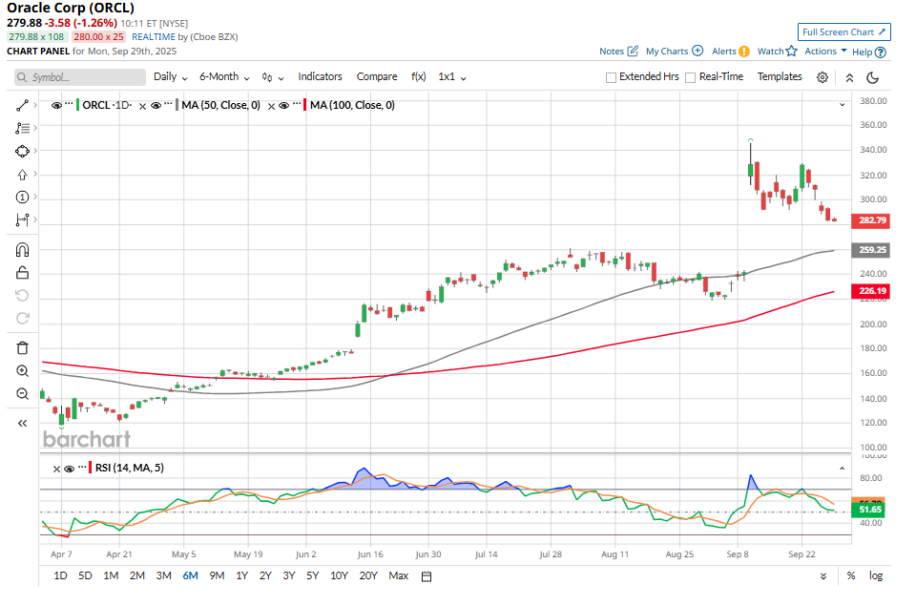The image size is (916, 606).
Task: Toggle visibility of the RSI indicator
Action: (x=71, y=469)
